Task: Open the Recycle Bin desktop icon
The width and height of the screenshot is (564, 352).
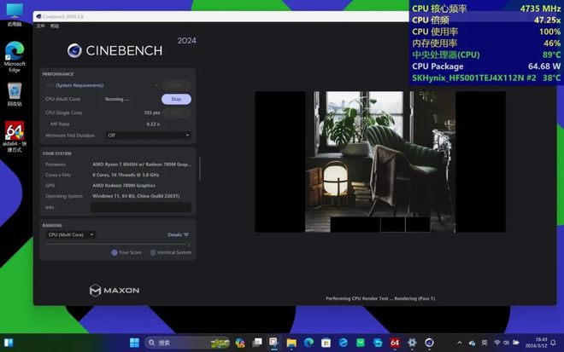Action: (x=15, y=95)
